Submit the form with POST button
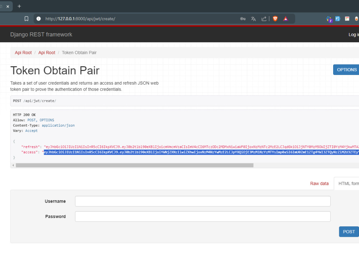Image resolution: width=359 pixels, height=269 pixels. click(349, 232)
